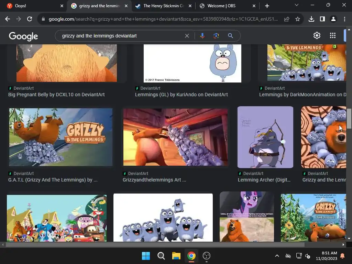
Task: Click the browser forward arrow
Action: pyautogui.click(x=19, y=19)
